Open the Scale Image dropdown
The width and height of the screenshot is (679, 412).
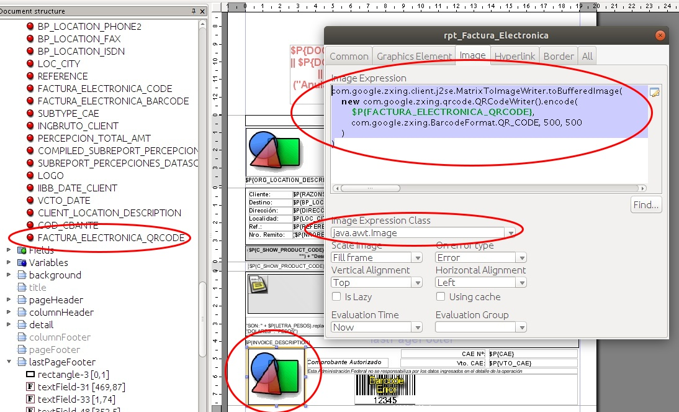point(418,258)
